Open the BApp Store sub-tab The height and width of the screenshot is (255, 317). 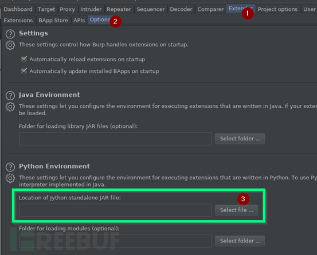click(53, 20)
